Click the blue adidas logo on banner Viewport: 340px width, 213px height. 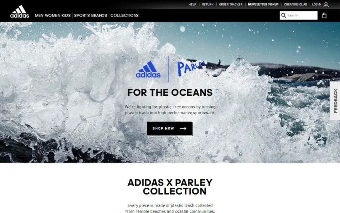click(x=148, y=69)
